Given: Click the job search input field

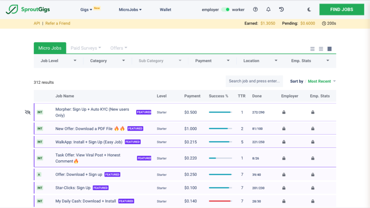Looking at the screenshot, I should point(254,81).
